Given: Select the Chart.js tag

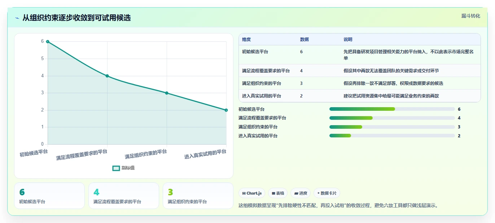Looking at the screenshot, I should (252, 193).
